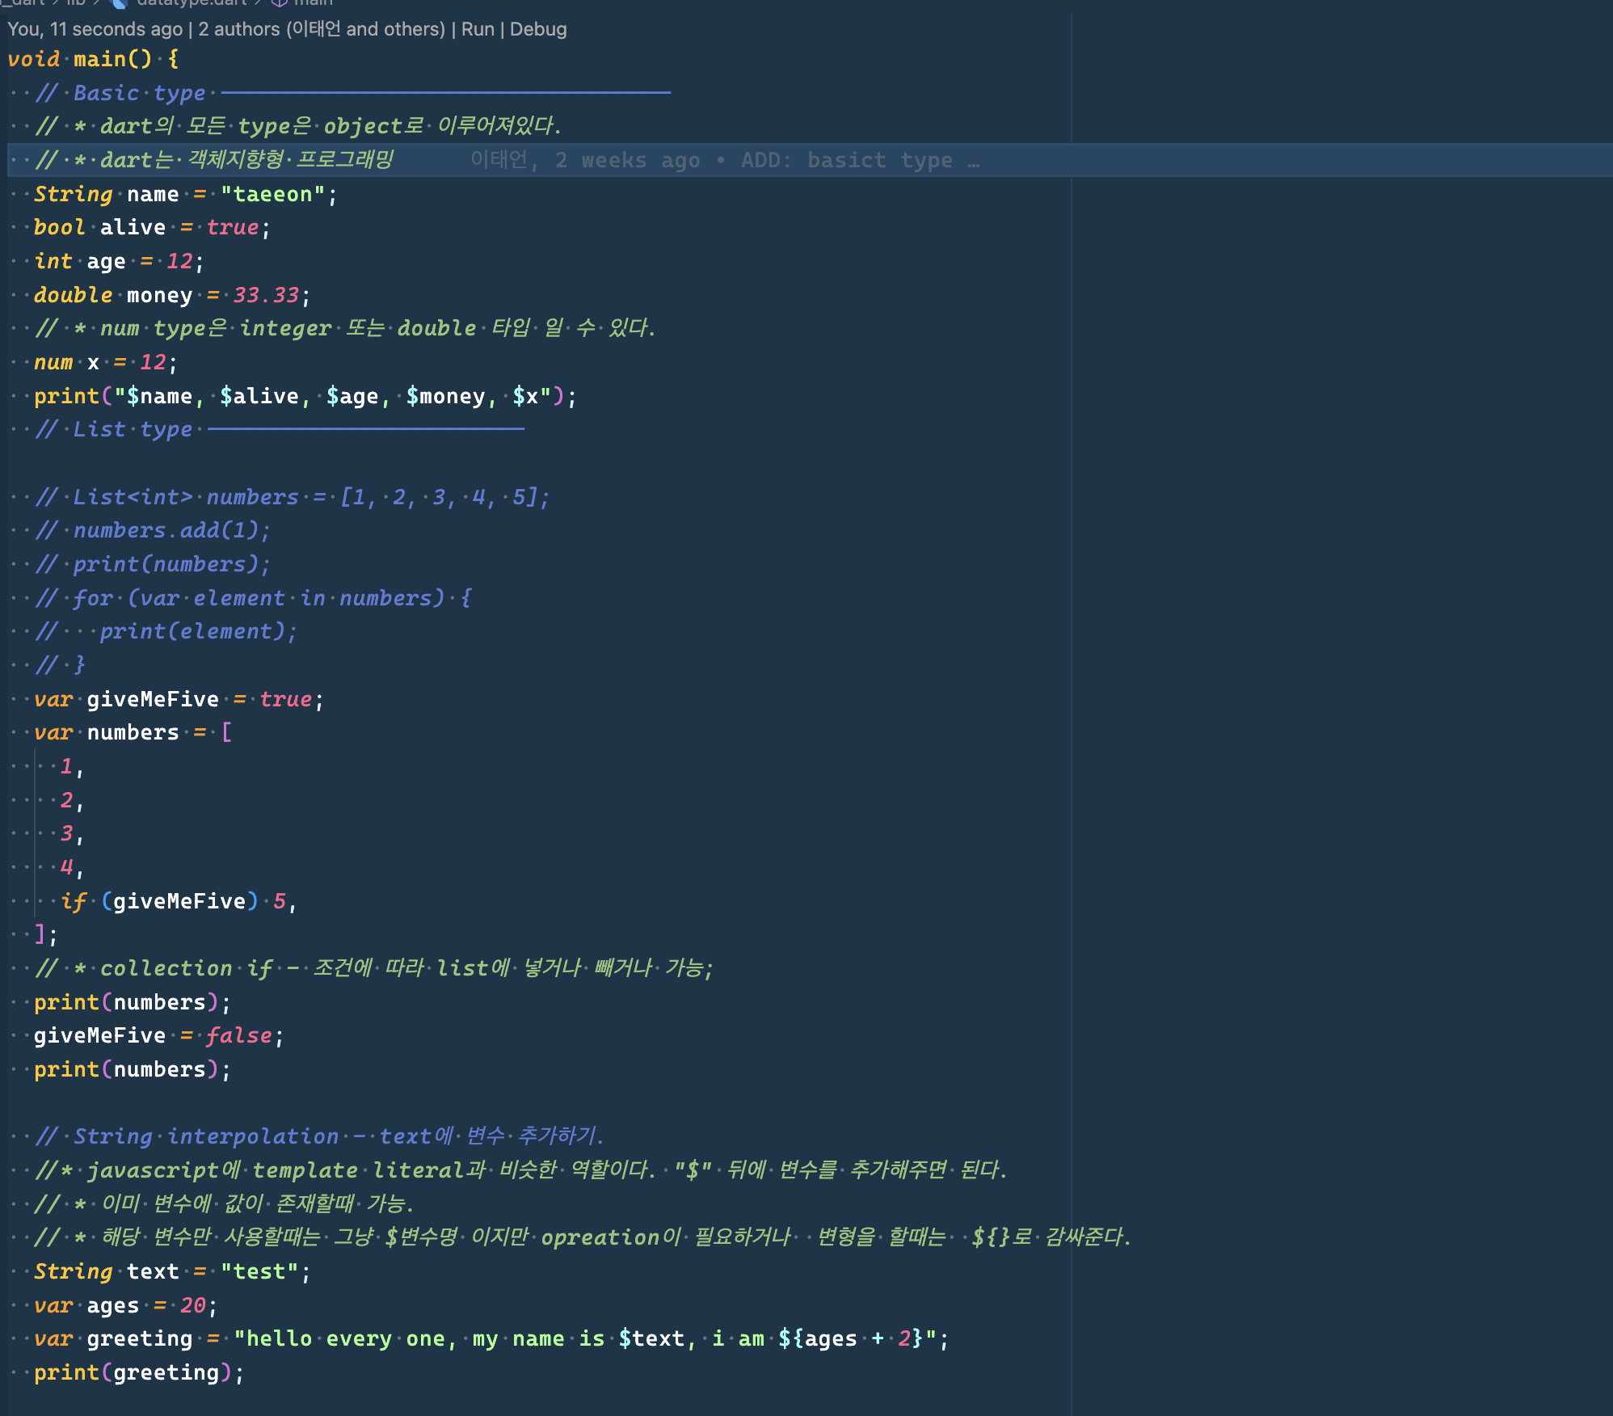Click the ${ages + 2} interpolation expression
1613x1416 pixels.
[850, 1338]
